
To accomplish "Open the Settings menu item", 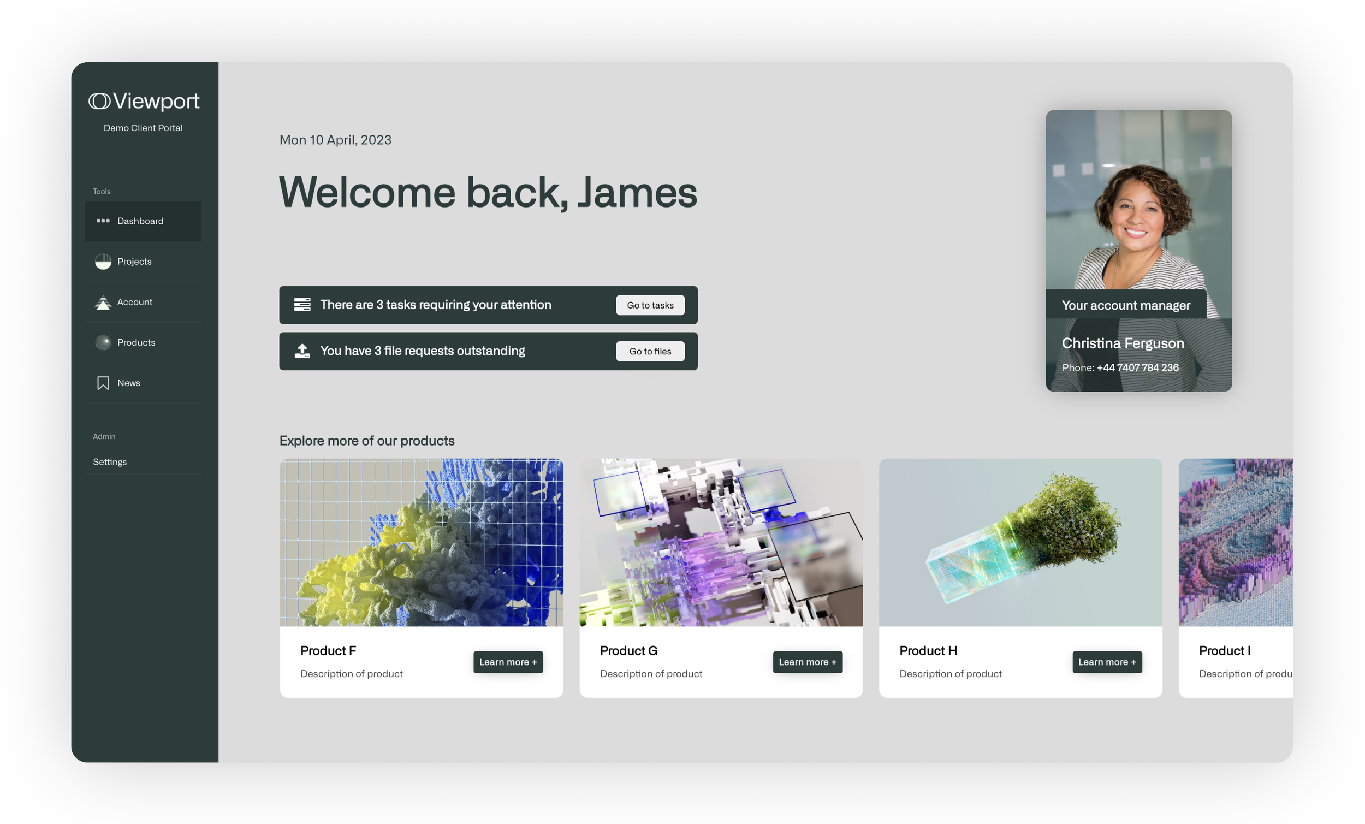I will pyautogui.click(x=110, y=461).
